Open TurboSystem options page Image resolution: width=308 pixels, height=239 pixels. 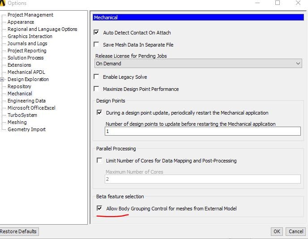point(22,115)
